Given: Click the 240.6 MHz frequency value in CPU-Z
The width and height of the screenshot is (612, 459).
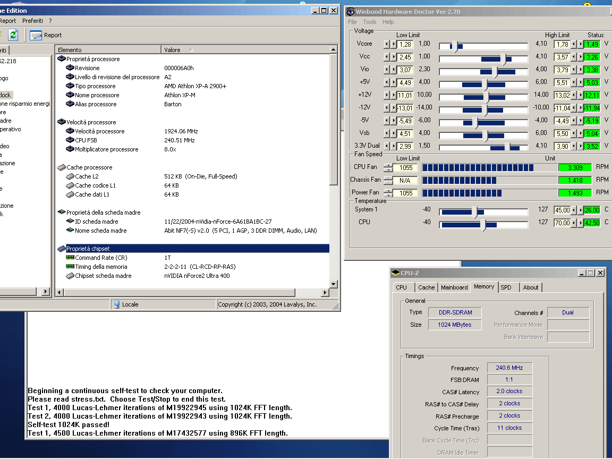Looking at the screenshot, I should click(509, 368).
